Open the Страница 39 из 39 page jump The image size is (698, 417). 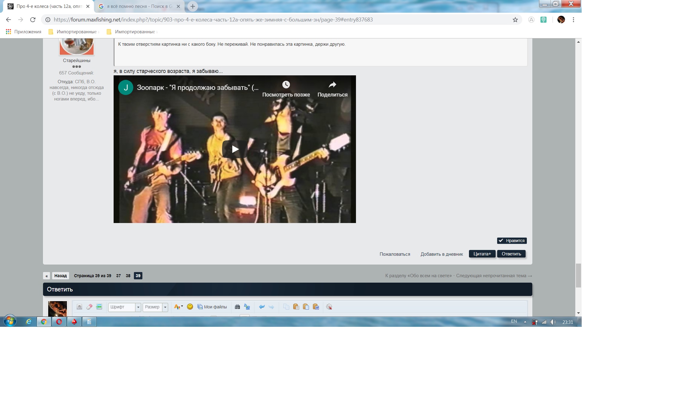click(92, 276)
